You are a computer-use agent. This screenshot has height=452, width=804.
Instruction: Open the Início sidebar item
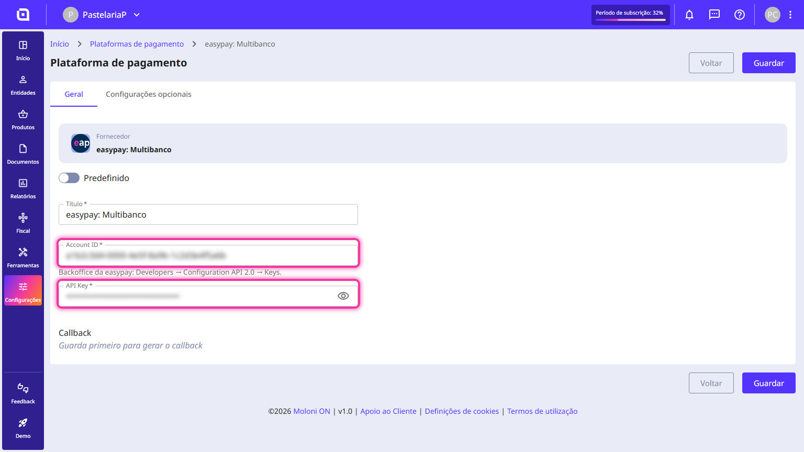pyautogui.click(x=23, y=51)
